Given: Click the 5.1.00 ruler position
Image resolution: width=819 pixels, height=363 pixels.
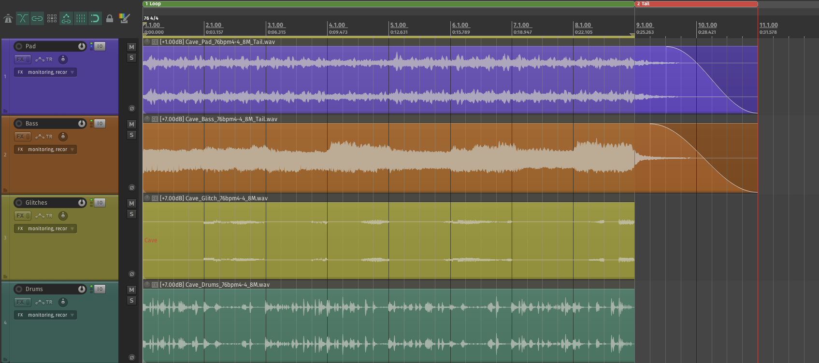Looking at the screenshot, I should pyautogui.click(x=398, y=25).
